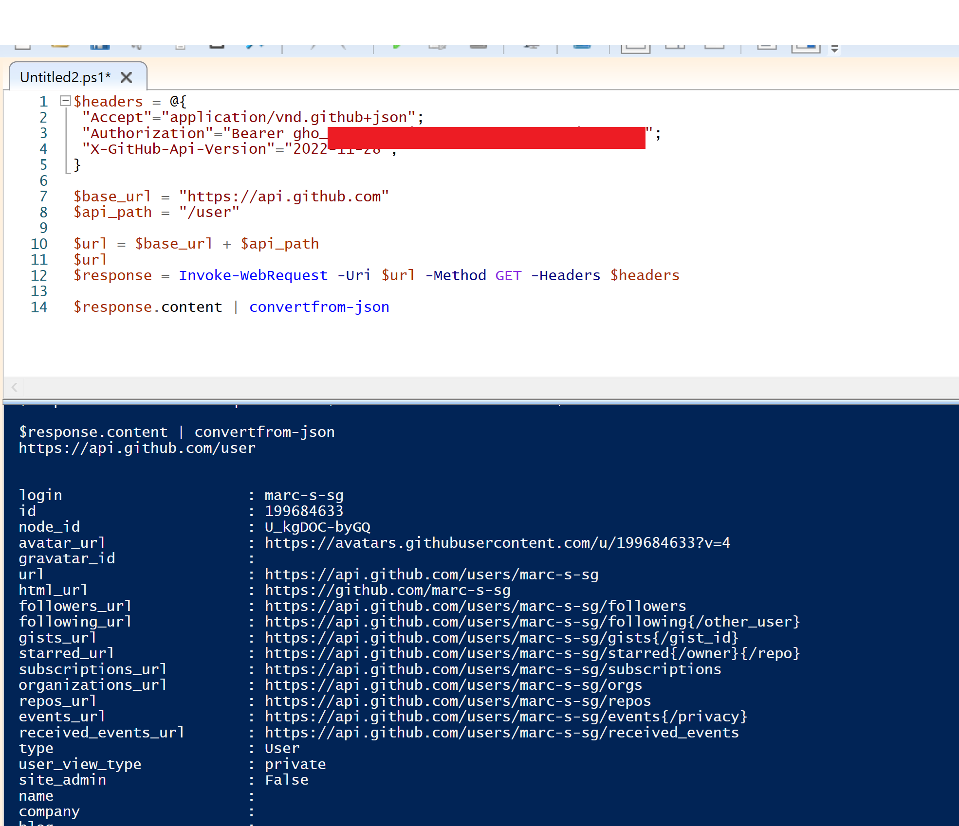Open the toolbar overflow options arrow
The width and height of the screenshot is (959, 826).
coord(834,50)
